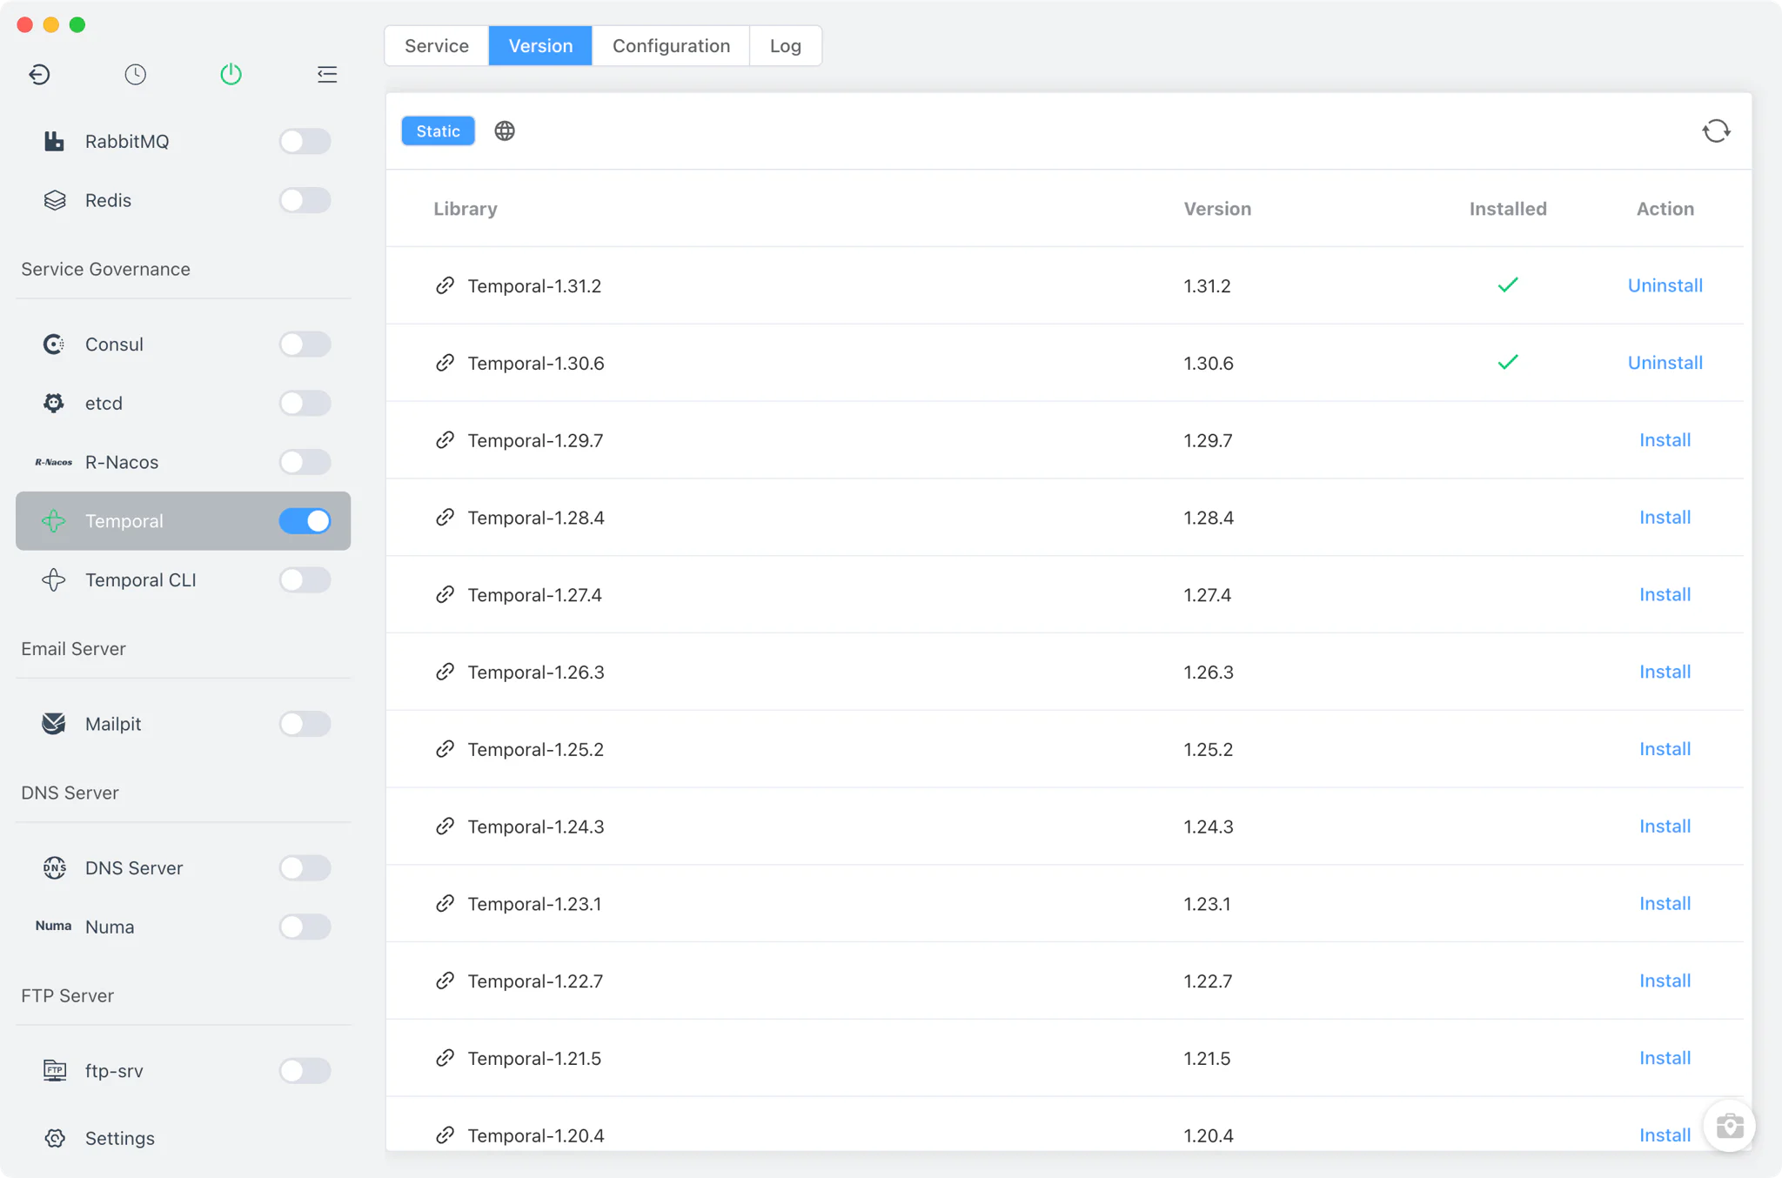Screen dimensions: 1782x1178
Task: Click the back/exit arrow icon in sidebar
Action: click(39, 74)
